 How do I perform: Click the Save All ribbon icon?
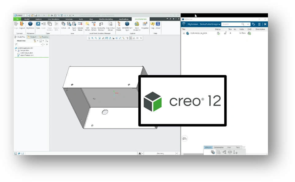(69, 24)
